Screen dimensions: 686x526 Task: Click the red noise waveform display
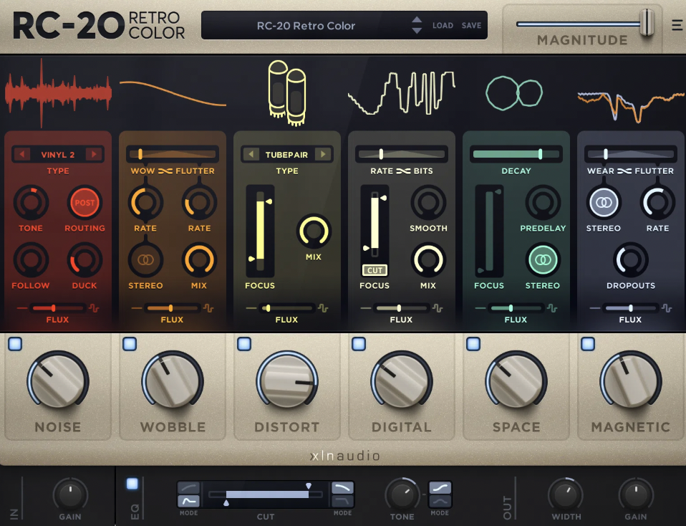(58, 93)
